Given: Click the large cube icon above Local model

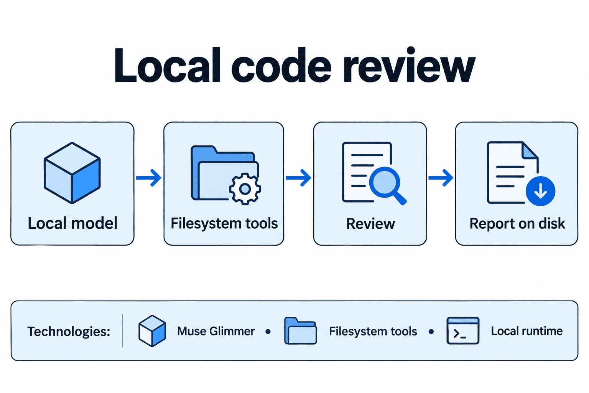Looking at the screenshot, I should point(72,173).
